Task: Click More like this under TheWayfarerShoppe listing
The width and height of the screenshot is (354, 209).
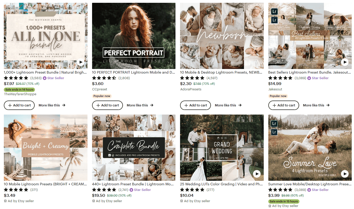Action: 52,105
